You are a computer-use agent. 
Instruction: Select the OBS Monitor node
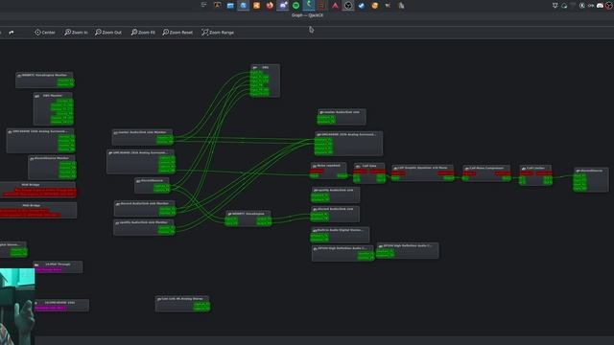(54, 108)
